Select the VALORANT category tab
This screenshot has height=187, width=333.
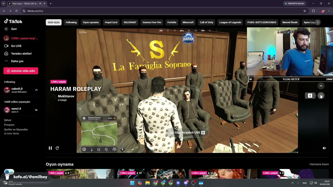tap(130, 22)
